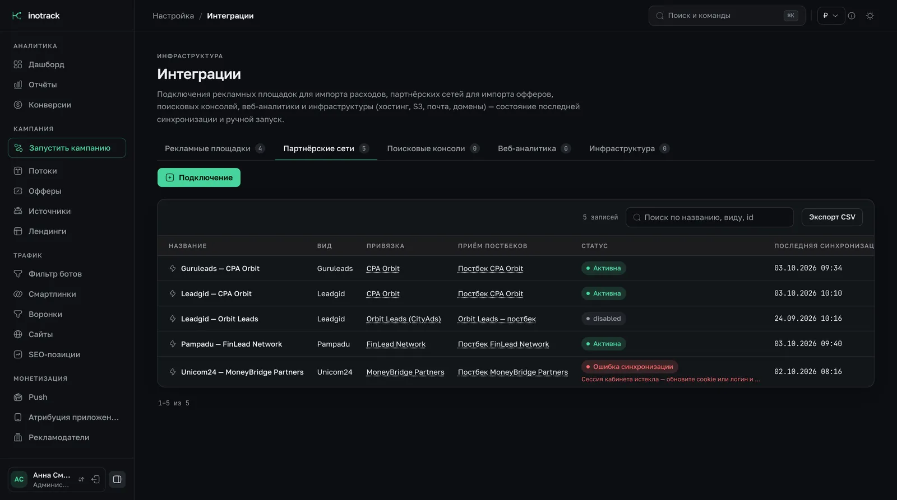Switch to Поисковые консоли tab
The height and width of the screenshot is (500, 897).
point(433,148)
